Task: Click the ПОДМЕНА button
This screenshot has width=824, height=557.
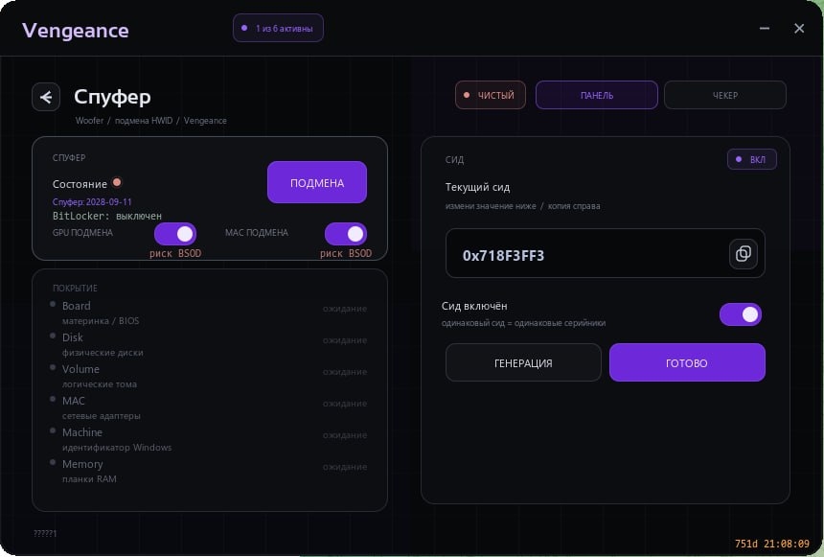Action: [x=317, y=182]
